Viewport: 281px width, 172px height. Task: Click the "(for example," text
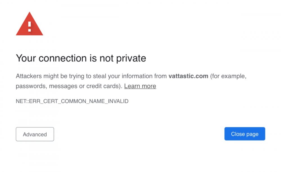[228, 76]
